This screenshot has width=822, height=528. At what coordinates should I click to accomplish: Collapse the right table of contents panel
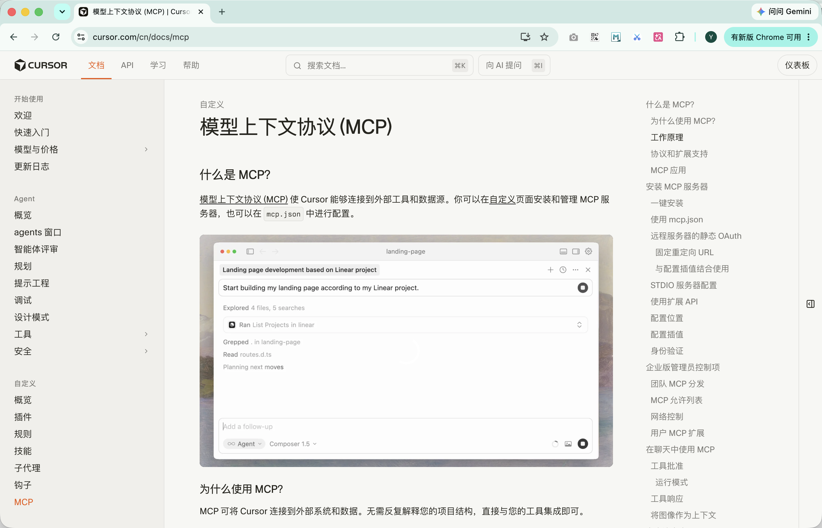[x=810, y=304]
